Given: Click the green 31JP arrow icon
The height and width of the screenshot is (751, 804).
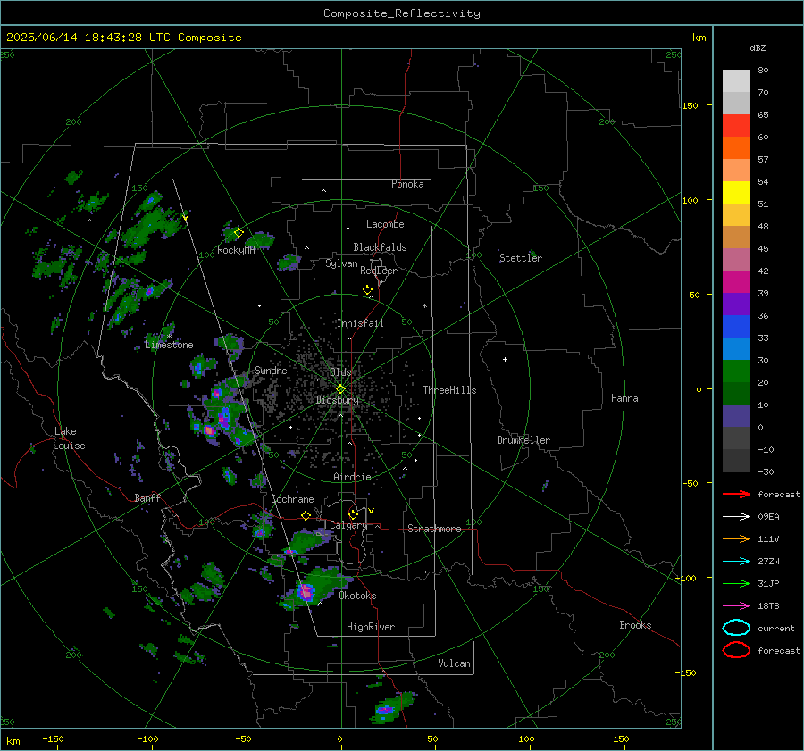Looking at the screenshot, I should (x=736, y=583).
